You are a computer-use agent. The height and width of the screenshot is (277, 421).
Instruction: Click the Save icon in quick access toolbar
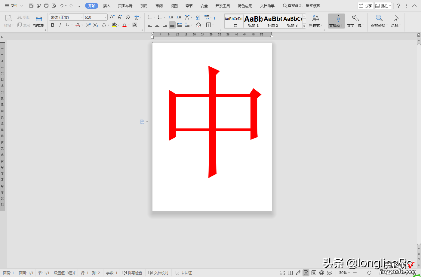tap(31, 6)
